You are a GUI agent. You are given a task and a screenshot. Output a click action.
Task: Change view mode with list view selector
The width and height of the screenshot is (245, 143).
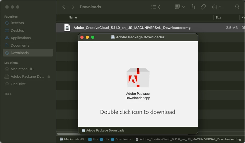pyautogui.click(x=156, y=7)
